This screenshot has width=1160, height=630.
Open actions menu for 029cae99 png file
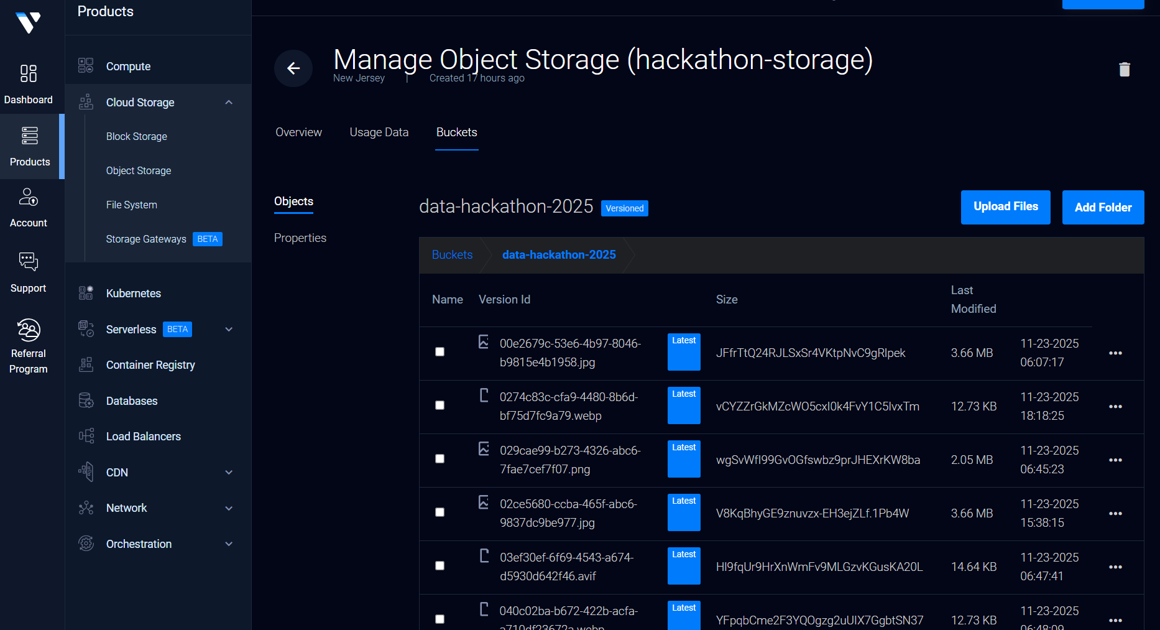click(1115, 460)
